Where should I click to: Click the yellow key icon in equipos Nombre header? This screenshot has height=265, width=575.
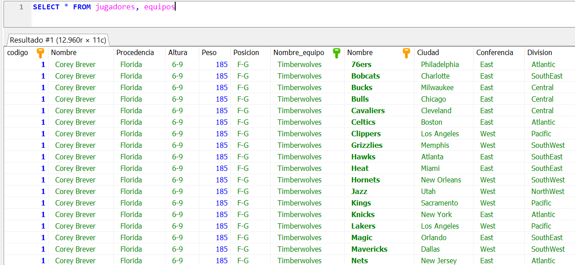pos(406,53)
